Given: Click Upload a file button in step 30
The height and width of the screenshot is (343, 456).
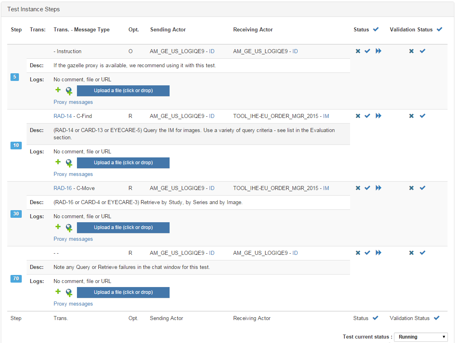Looking at the screenshot, I should 123,227.
